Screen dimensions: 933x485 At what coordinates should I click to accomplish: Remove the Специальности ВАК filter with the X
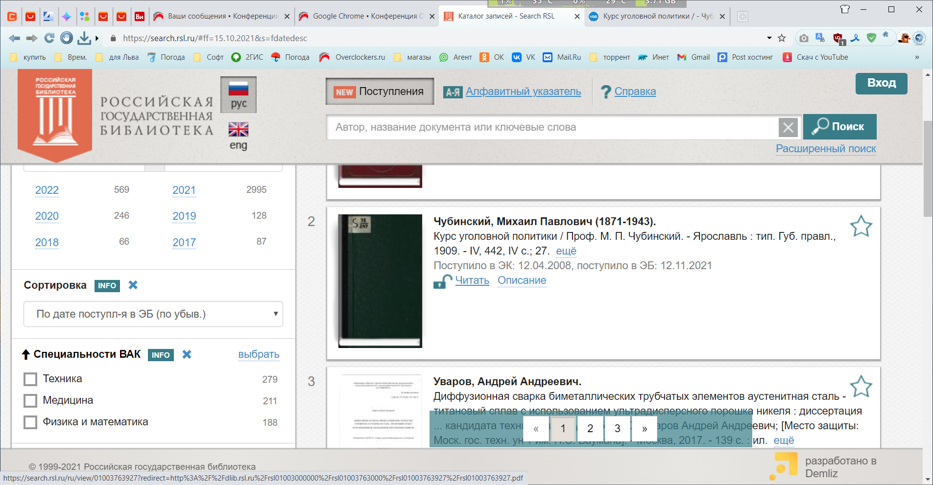[187, 354]
